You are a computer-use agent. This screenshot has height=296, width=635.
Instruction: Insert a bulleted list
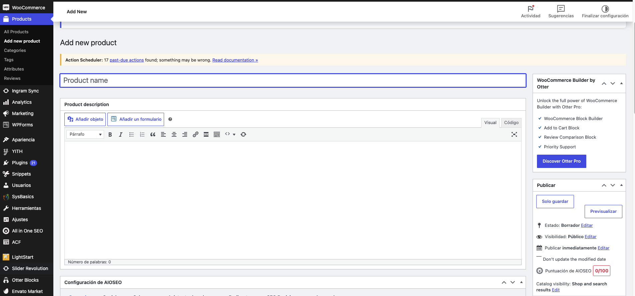click(x=131, y=134)
